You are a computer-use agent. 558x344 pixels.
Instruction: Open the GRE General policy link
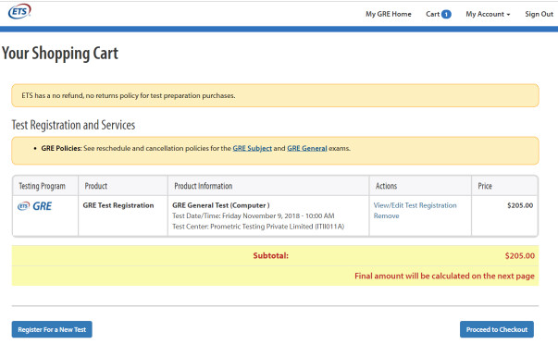coord(307,148)
